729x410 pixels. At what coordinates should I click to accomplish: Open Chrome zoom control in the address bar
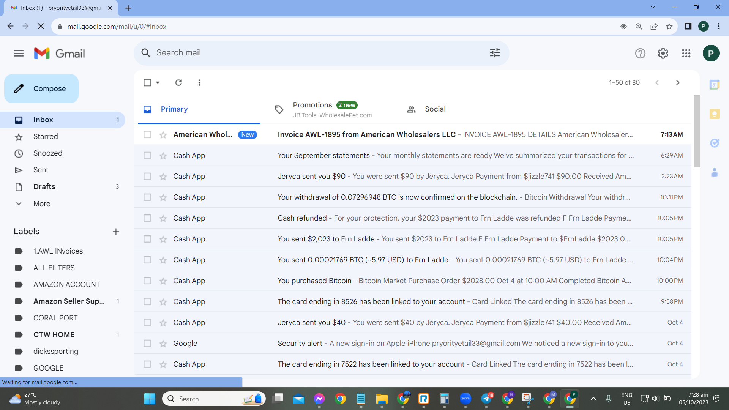tap(639, 26)
